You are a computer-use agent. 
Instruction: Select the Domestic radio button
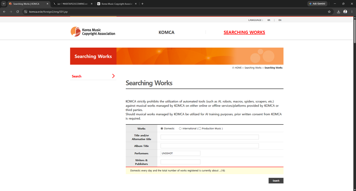pyautogui.click(x=162, y=129)
